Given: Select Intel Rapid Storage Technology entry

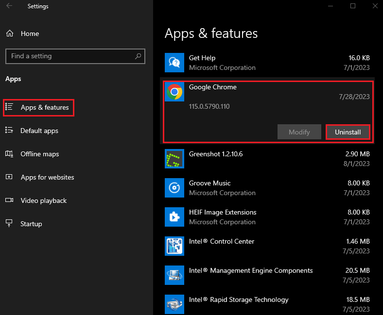Looking at the screenshot, I should click(x=239, y=299).
